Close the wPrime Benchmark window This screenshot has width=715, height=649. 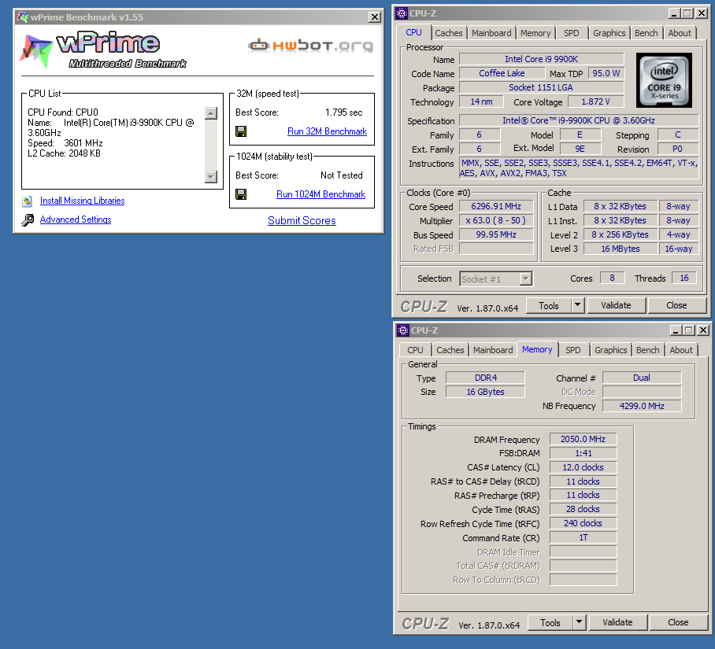[x=374, y=17]
